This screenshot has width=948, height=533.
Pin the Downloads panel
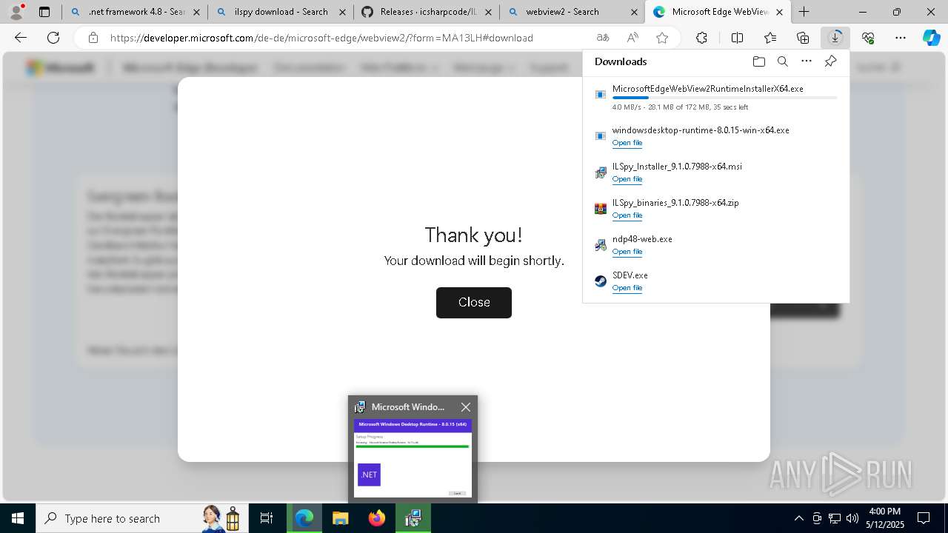[830, 61]
